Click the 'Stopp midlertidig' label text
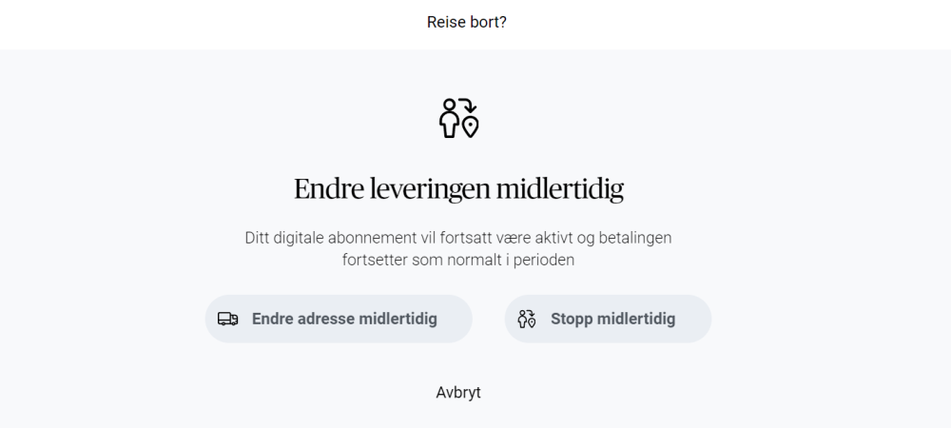This screenshot has height=428, width=951. click(x=612, y=320)
